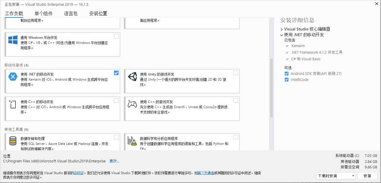Image resolution: width=381 pixels, height=183 pixels.
Task: Click the 安装 button
Action: click(x=367, y=176)
